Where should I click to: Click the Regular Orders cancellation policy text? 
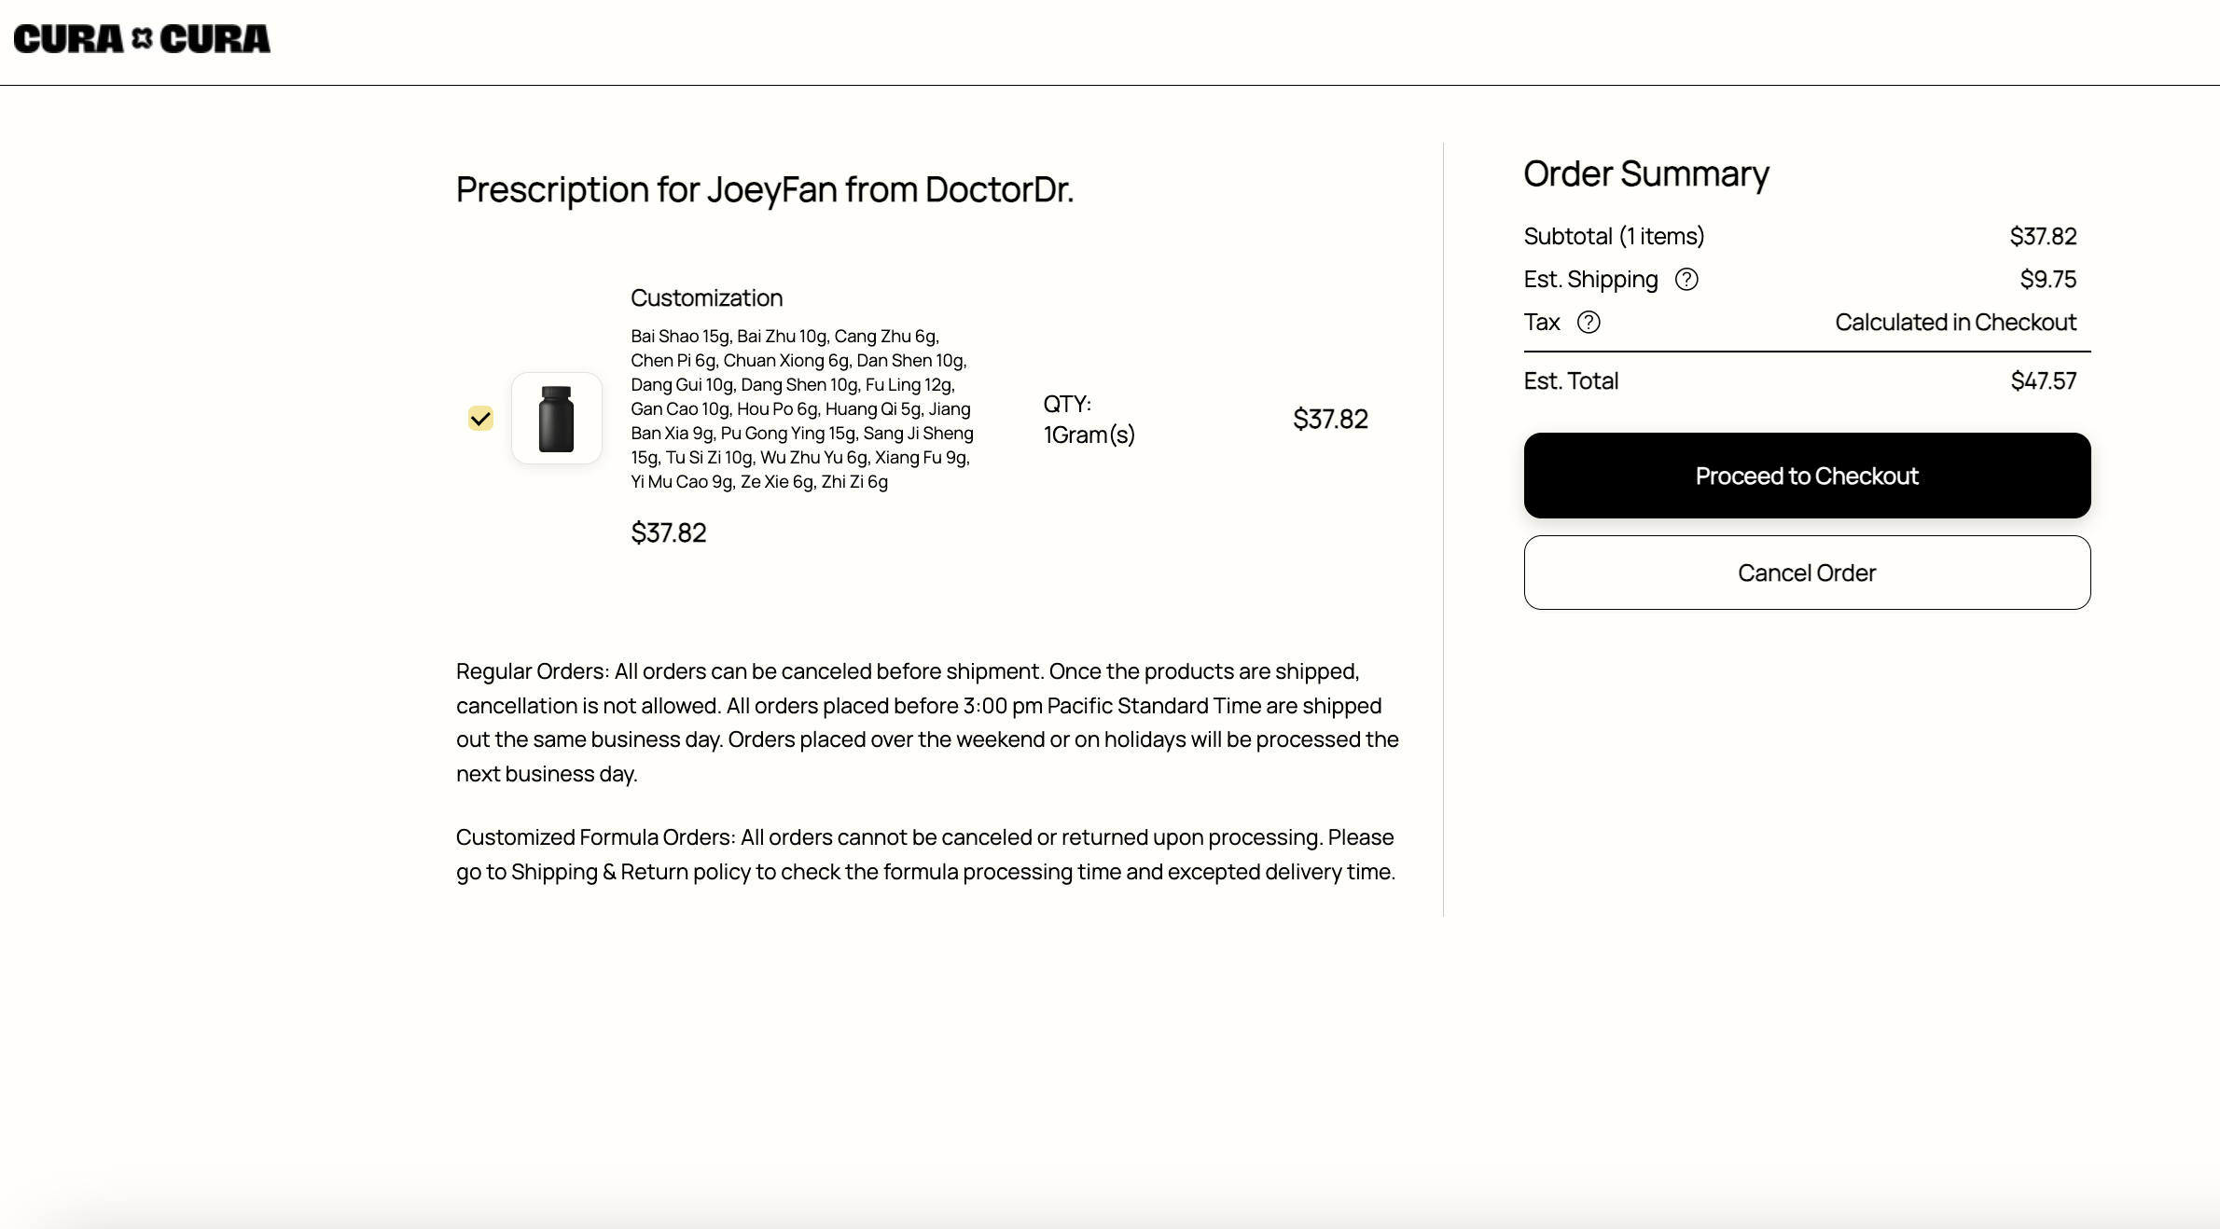pyautogui.click(x=928, y=722)
